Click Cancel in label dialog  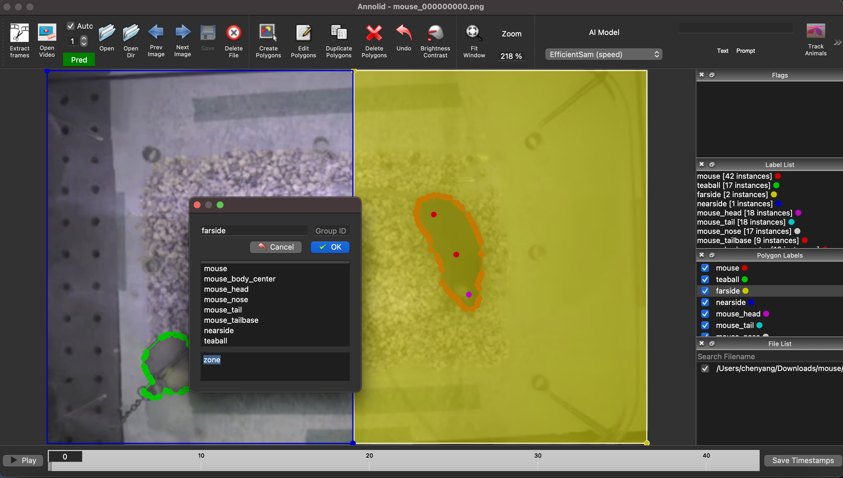[x=276, y=247]
